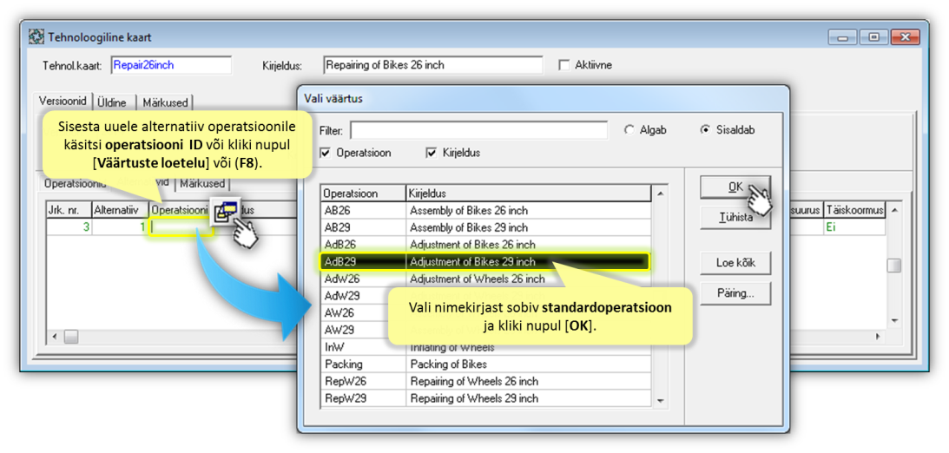Click into the Filter text field
949x453 pixels.
[x=478, y=130]
